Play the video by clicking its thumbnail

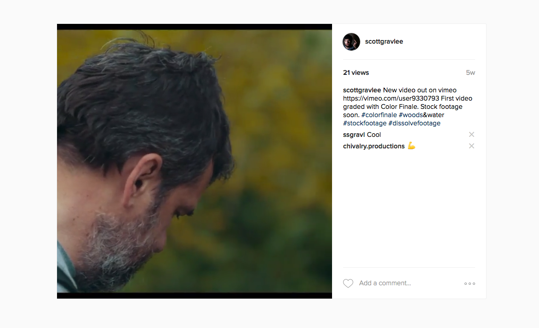pyautogui.click(x=194, y=161)
